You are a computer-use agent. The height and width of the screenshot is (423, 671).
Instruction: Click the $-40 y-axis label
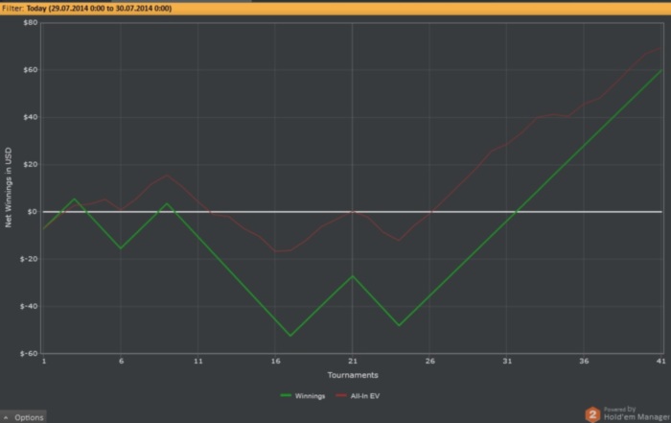pyautogui.click(x=29, y=306)
